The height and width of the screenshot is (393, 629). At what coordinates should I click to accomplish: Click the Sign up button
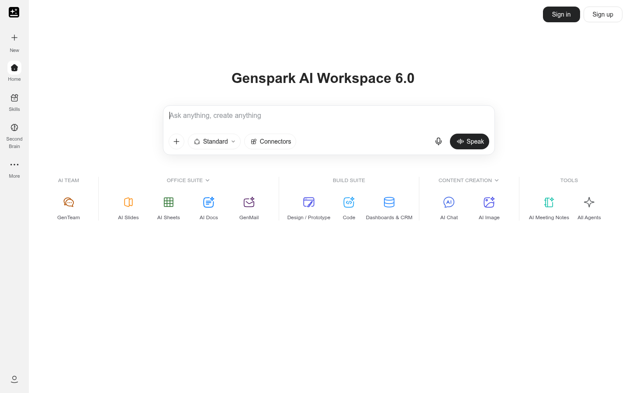coord(603,14)
